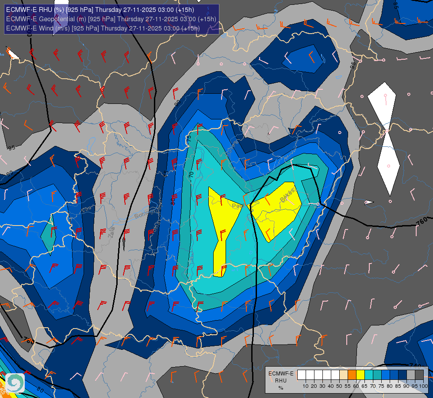
Task: Select the ECMWF-E RHU (%) layer title
Action: coord(100,10)
